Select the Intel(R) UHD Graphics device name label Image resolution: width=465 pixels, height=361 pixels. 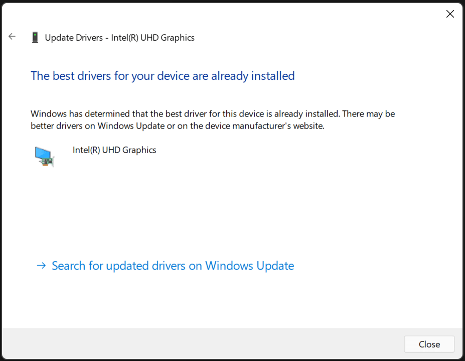(x=114, y=150)
